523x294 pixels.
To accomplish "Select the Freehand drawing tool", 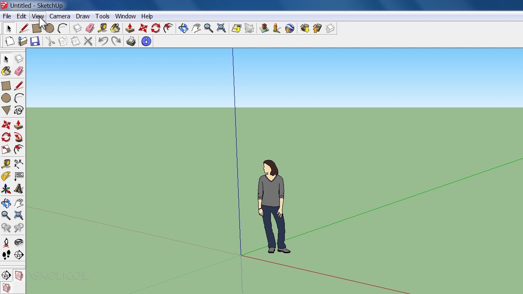I will point(19,111).
